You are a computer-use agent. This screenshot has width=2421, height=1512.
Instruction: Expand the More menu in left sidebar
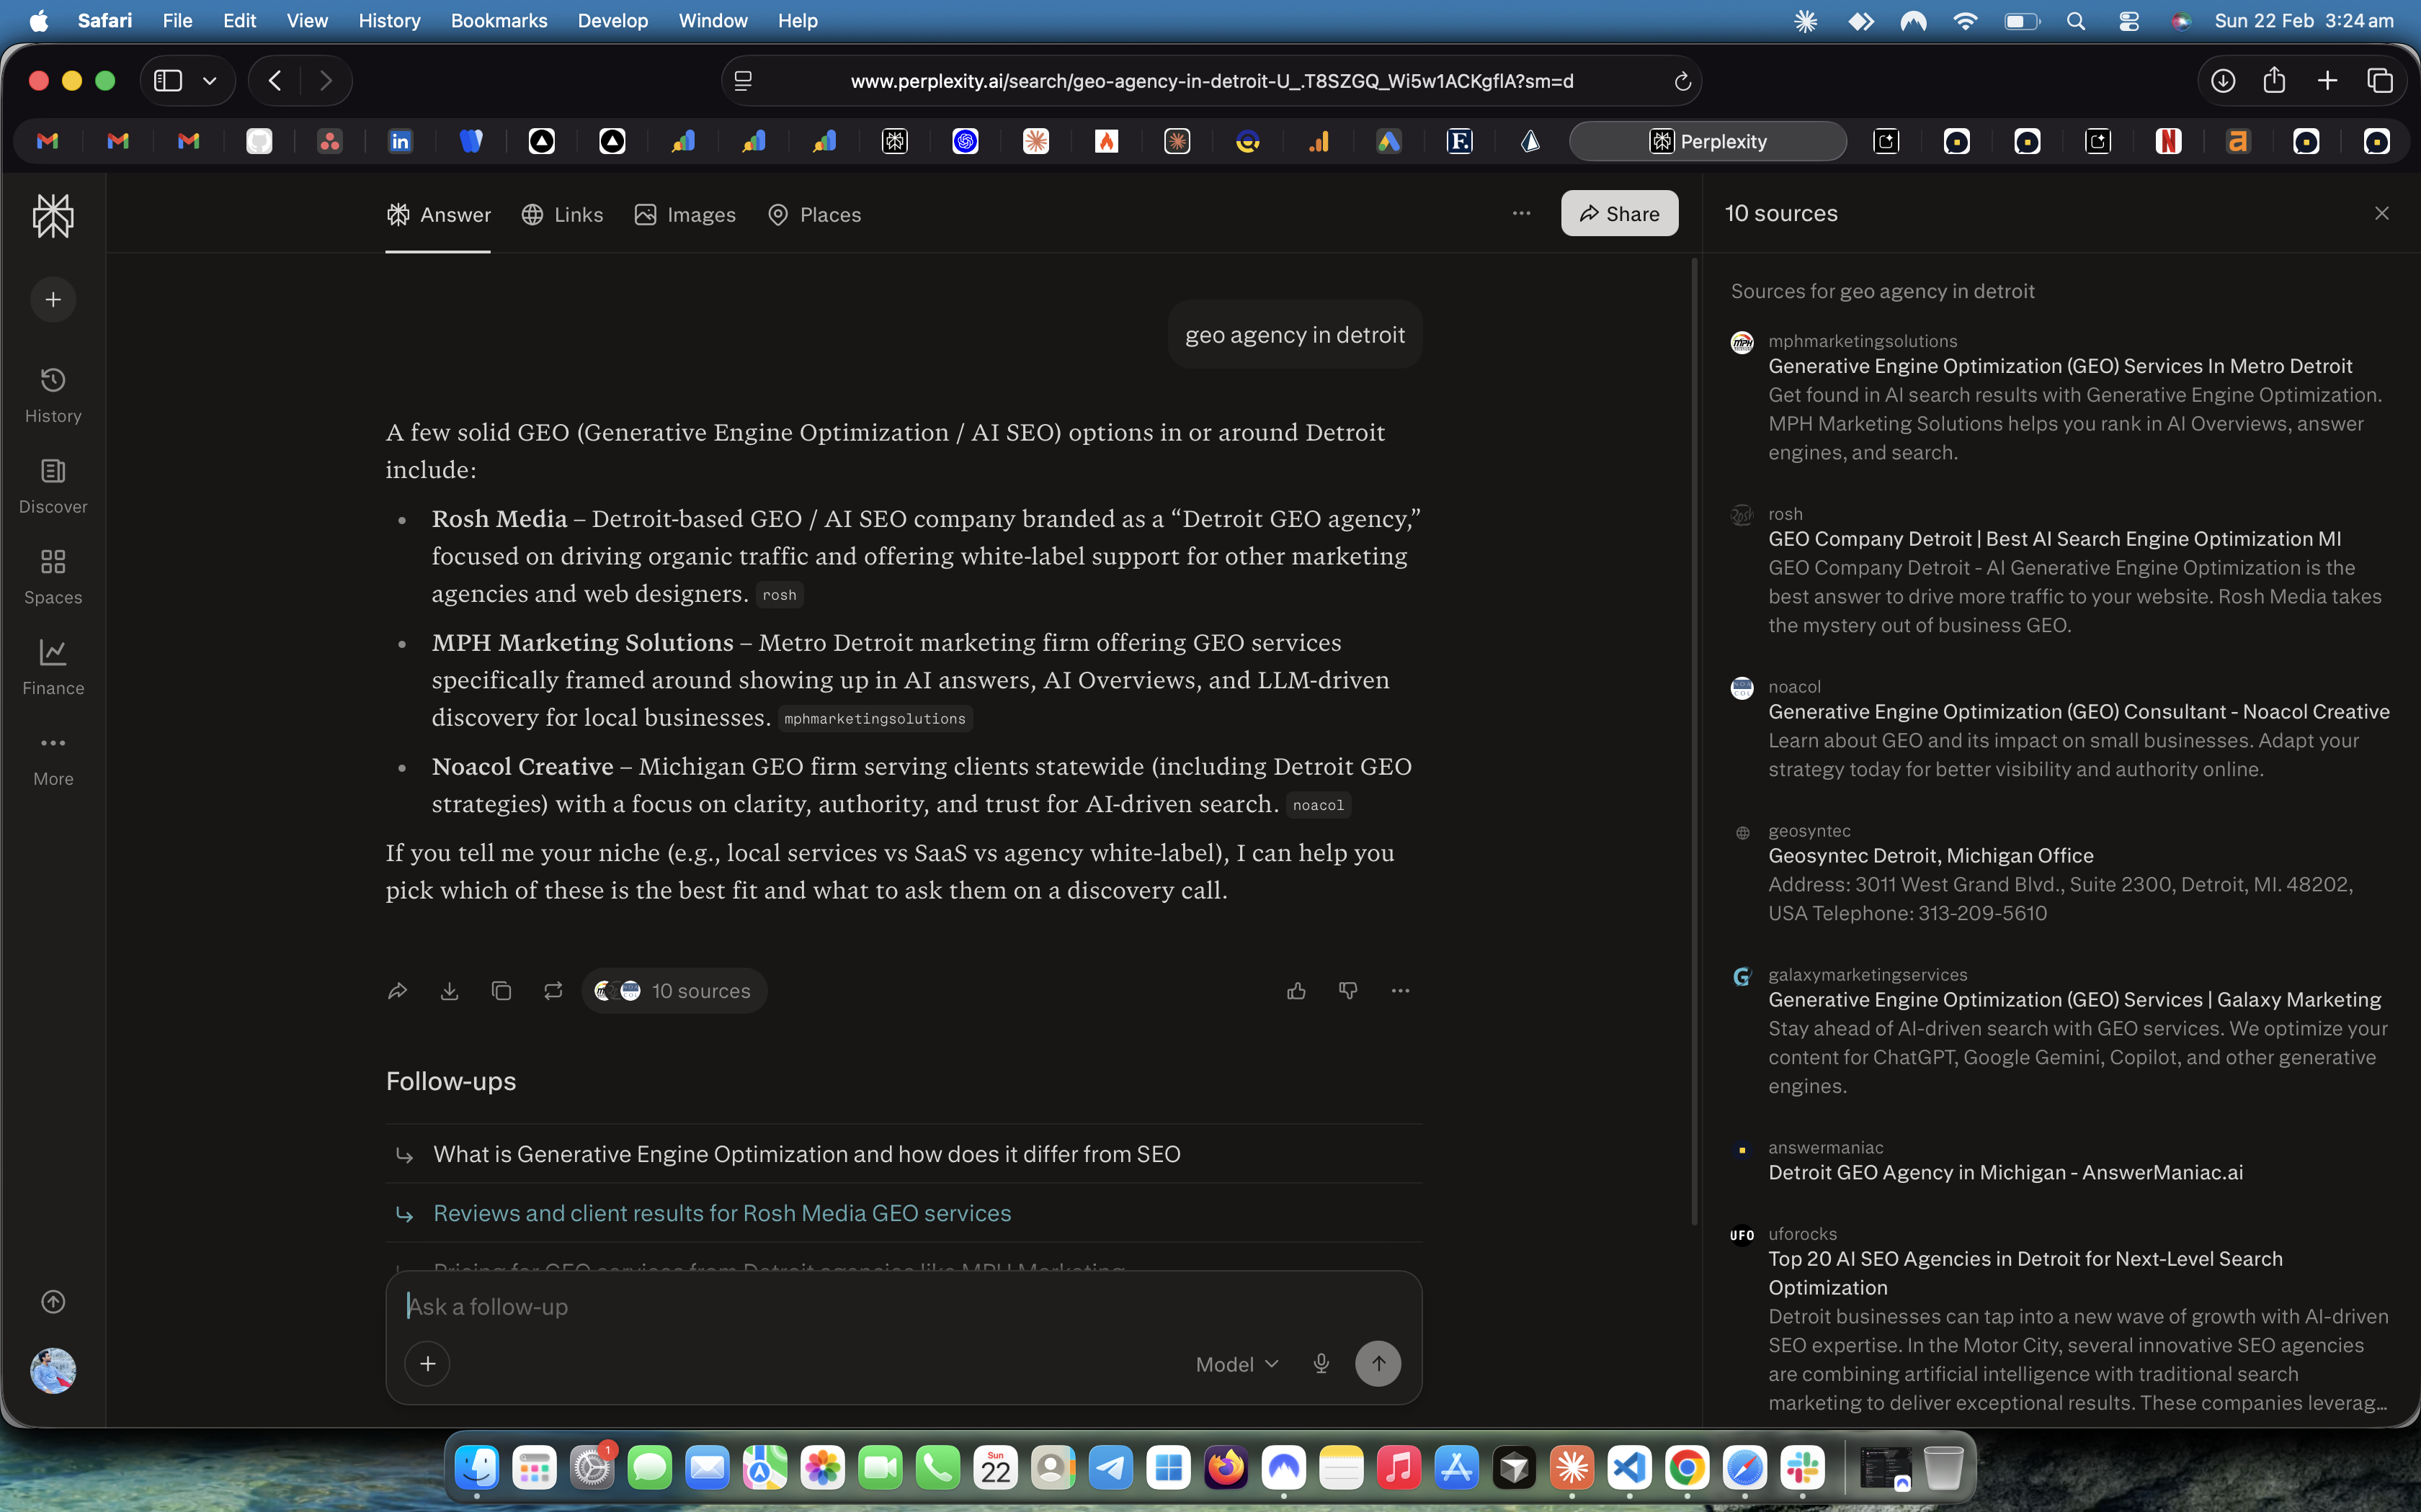point(53,758)
